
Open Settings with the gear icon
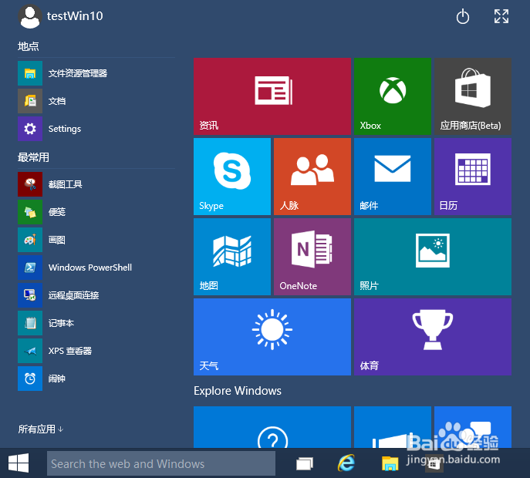96,129
